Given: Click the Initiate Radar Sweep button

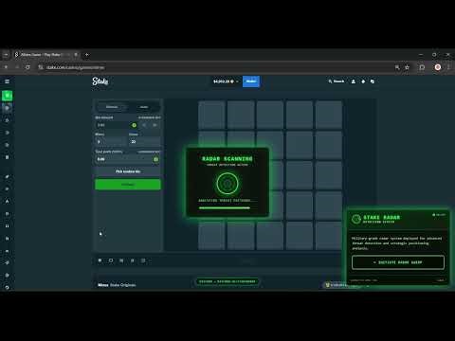Looking at the screenshot, I should [398, 262].
